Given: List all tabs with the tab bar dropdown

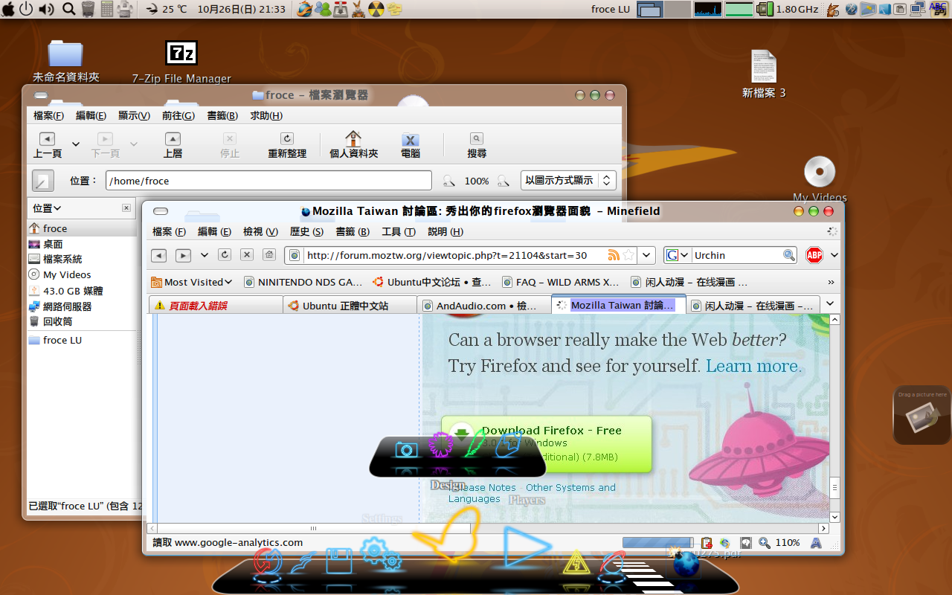Looking at the screenshot, I should (830, 304).
